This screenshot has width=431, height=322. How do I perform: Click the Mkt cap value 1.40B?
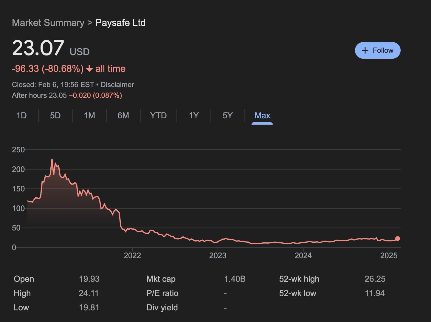235,279
